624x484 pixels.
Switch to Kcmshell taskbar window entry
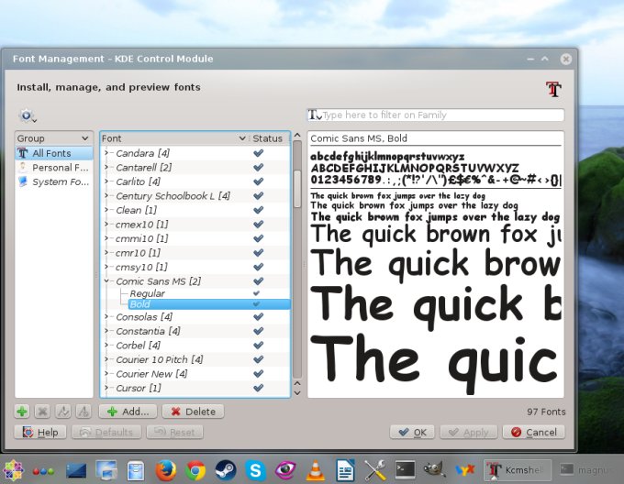[517, 470]
